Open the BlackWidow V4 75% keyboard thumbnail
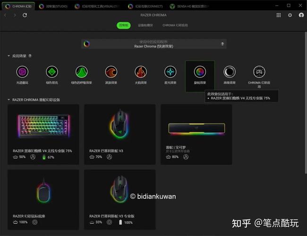This screenshot has height=236, width=307. pos(43,126)
